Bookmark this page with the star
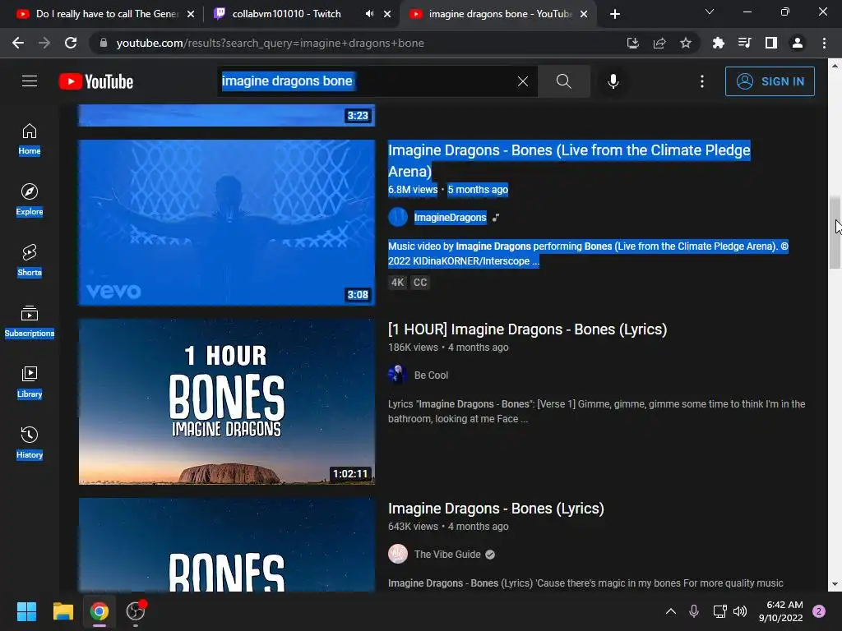Image resolution: width=842 pixels, height=631 pixels. point(686,43)
